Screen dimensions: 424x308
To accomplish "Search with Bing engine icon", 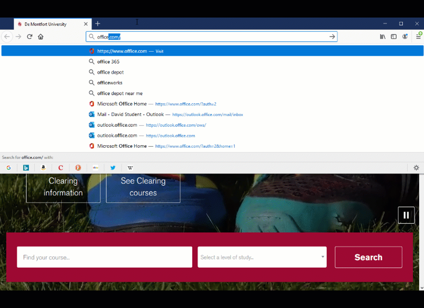I will (x=26, y=168).
